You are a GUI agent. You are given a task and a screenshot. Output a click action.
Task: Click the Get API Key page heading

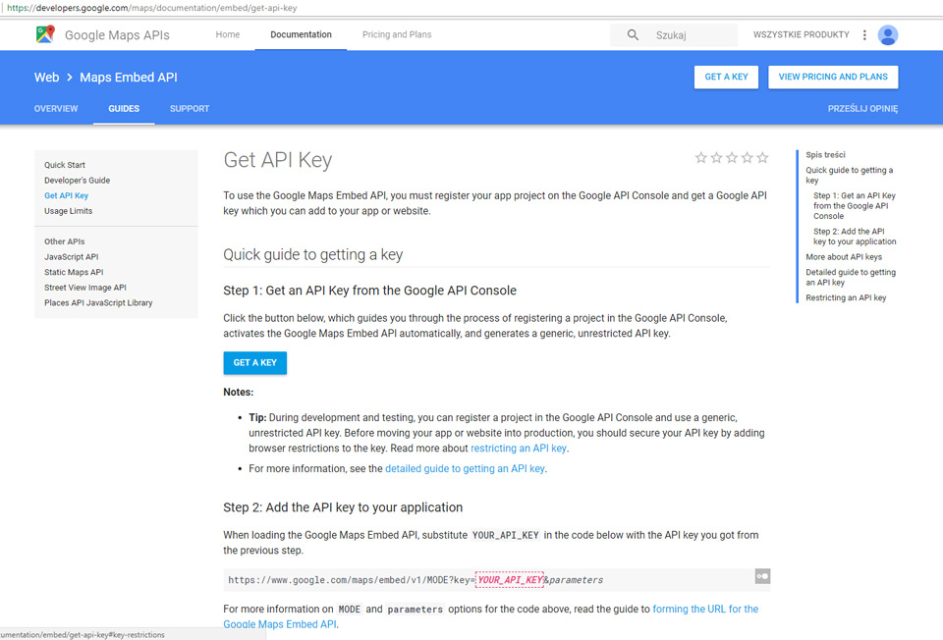(x=277, y=160)
